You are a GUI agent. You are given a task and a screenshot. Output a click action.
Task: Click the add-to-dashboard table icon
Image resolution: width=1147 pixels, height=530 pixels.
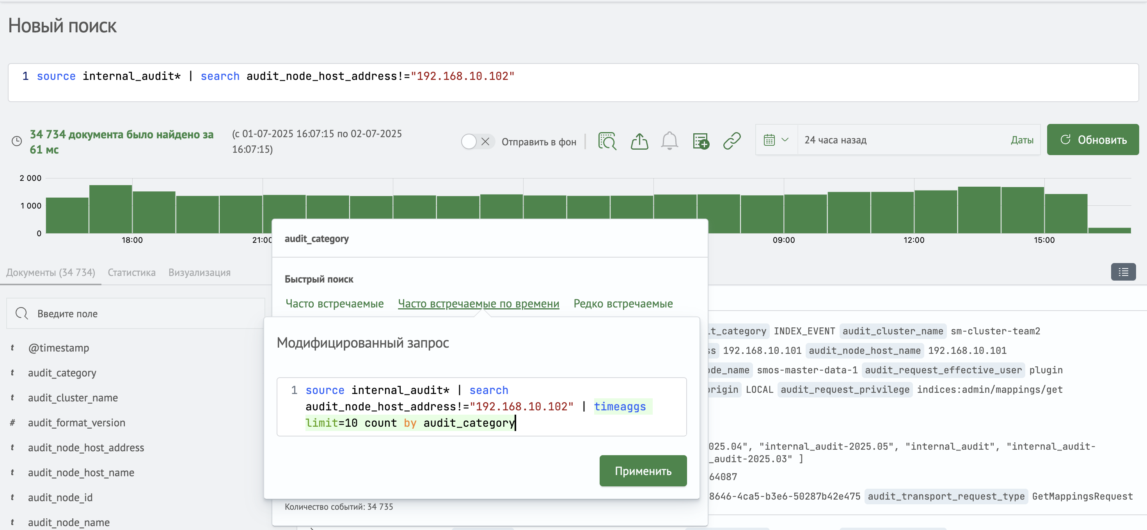pyautogui.click(x=701, y=141)
